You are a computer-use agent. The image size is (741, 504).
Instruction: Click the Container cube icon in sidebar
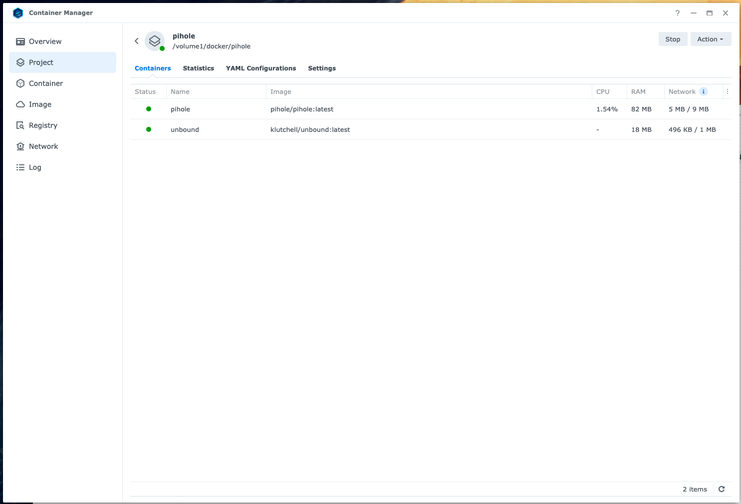[x=20, y=83]
